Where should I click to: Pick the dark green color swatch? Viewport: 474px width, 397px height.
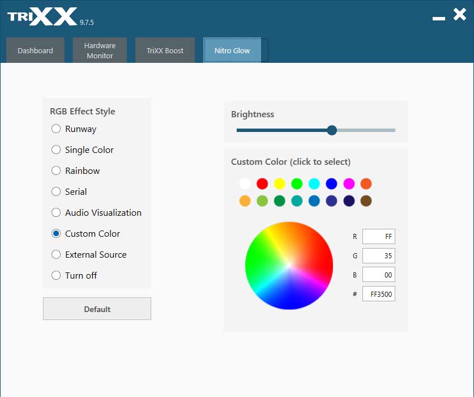(280, 201)
